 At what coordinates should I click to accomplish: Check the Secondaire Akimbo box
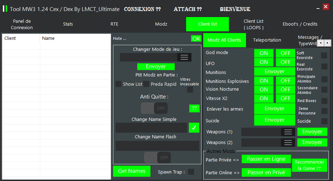(324, 90)
